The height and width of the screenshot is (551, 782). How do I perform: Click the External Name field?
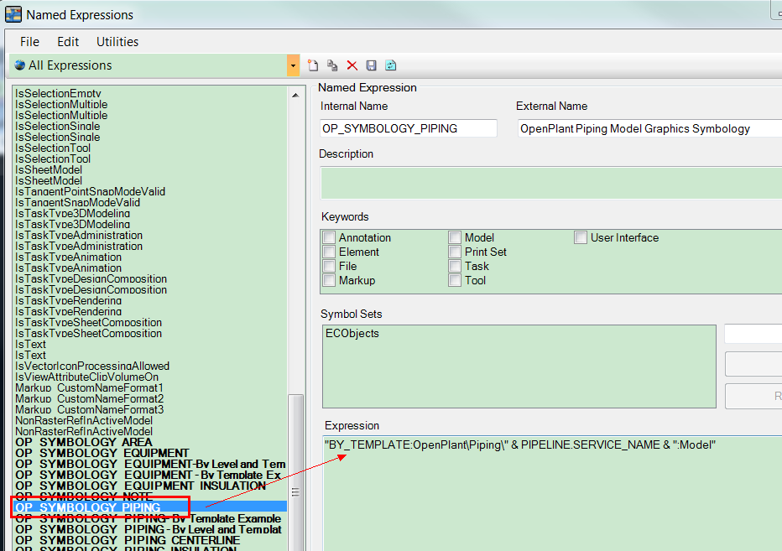point(649,128)
